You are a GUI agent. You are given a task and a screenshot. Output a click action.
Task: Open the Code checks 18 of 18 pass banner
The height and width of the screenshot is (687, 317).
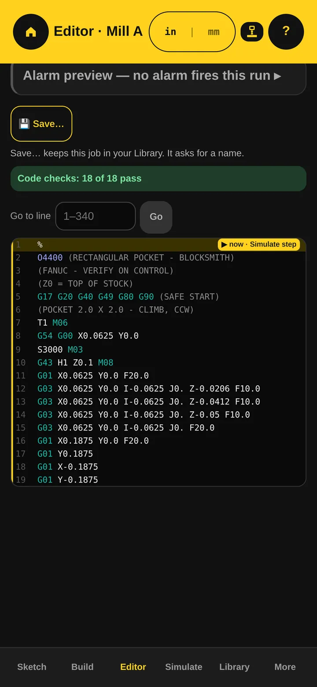158,179
